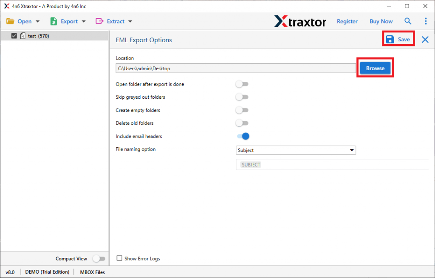Image resolution: width=435 pixels, height=280 pixels.
Task: Click the mail folder icon beside test
Action: pos(23,35)
